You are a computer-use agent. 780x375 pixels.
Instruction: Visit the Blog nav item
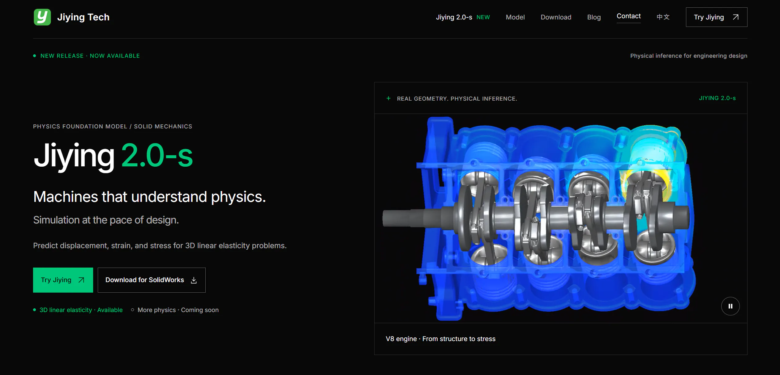tap(594, 17)
